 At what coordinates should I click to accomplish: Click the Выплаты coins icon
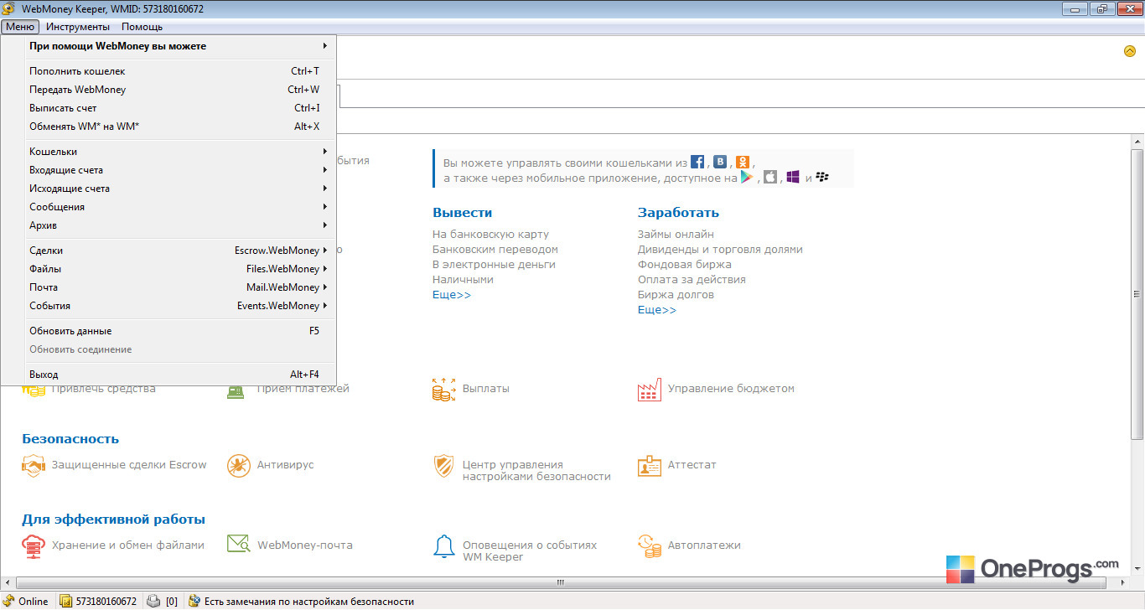443,389
